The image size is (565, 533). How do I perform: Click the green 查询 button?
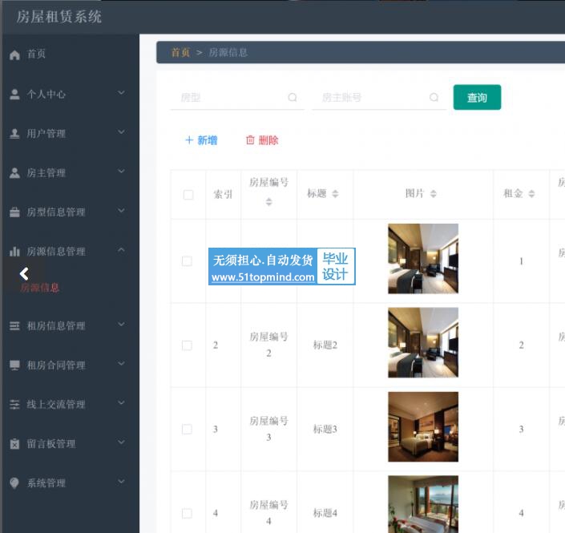click(x=477, y=97)
